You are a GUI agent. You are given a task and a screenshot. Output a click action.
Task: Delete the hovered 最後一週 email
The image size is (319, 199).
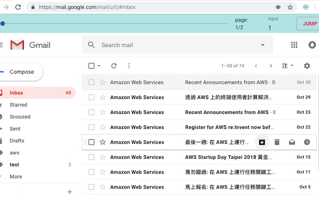(x=277, y=142)
